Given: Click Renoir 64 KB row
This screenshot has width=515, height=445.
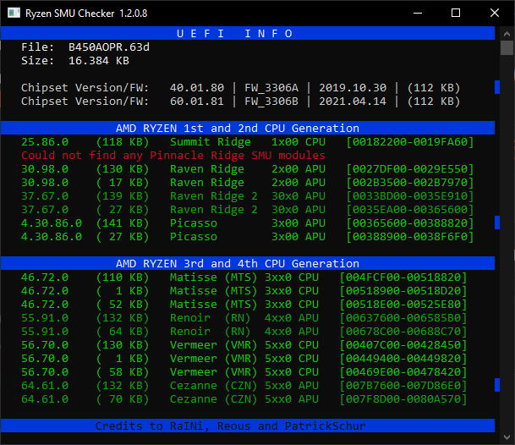Looking at the screenshot, I should point(244,332).
